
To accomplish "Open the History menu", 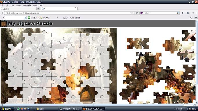I will (19, 5).
